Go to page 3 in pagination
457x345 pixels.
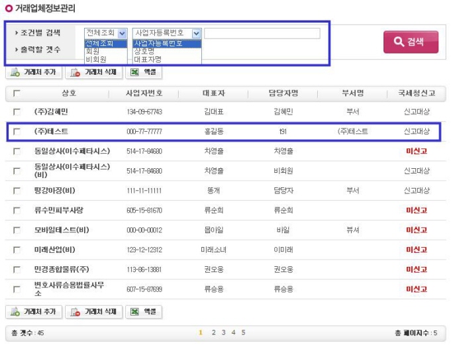click(x=223, y=332)
